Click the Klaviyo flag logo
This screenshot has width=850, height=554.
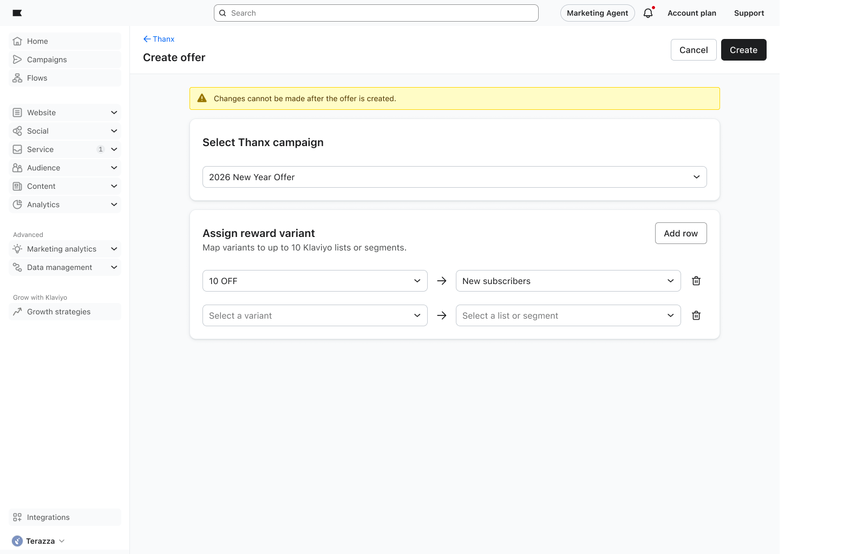click(17, 13)
